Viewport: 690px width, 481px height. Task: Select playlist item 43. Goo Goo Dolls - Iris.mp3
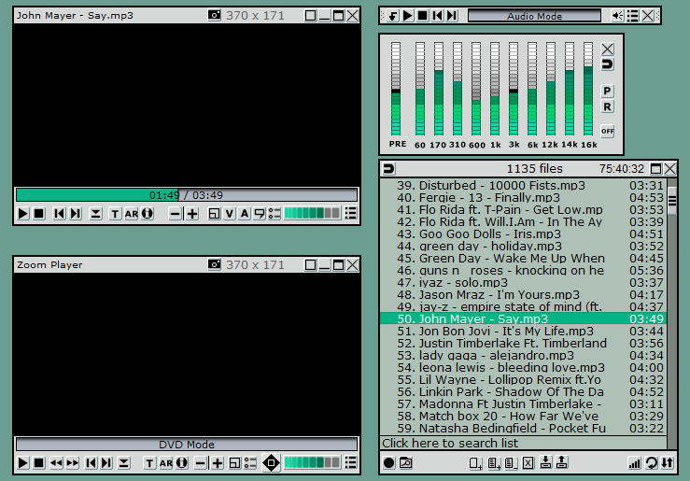[x=523, y=233]
